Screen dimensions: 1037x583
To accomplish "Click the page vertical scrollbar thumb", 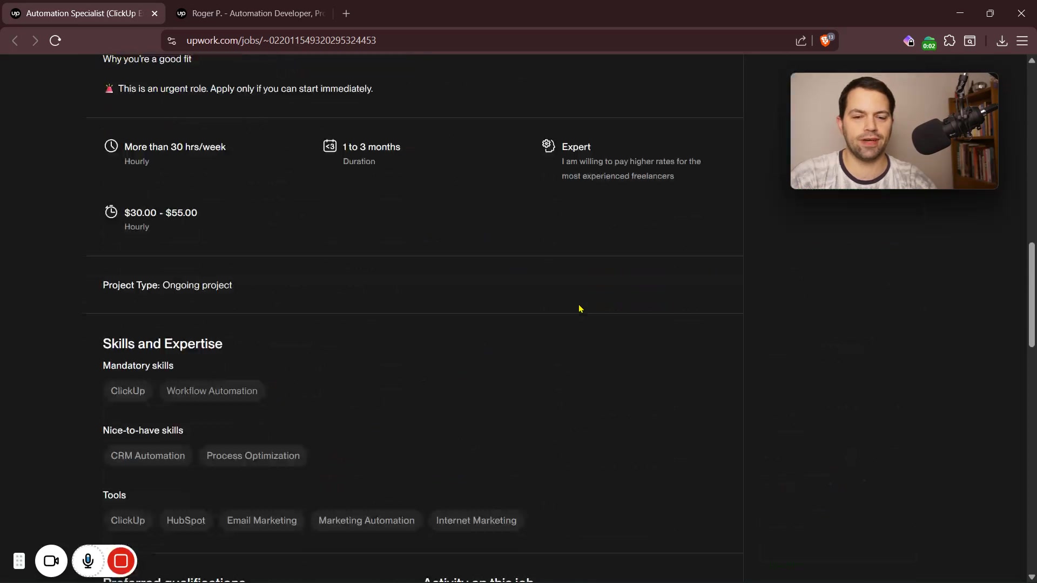I will tap(1032, 294).
